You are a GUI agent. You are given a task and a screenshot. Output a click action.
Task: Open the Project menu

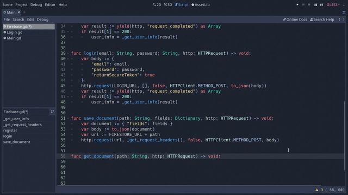pyautogui.click(x=21, y=5)
